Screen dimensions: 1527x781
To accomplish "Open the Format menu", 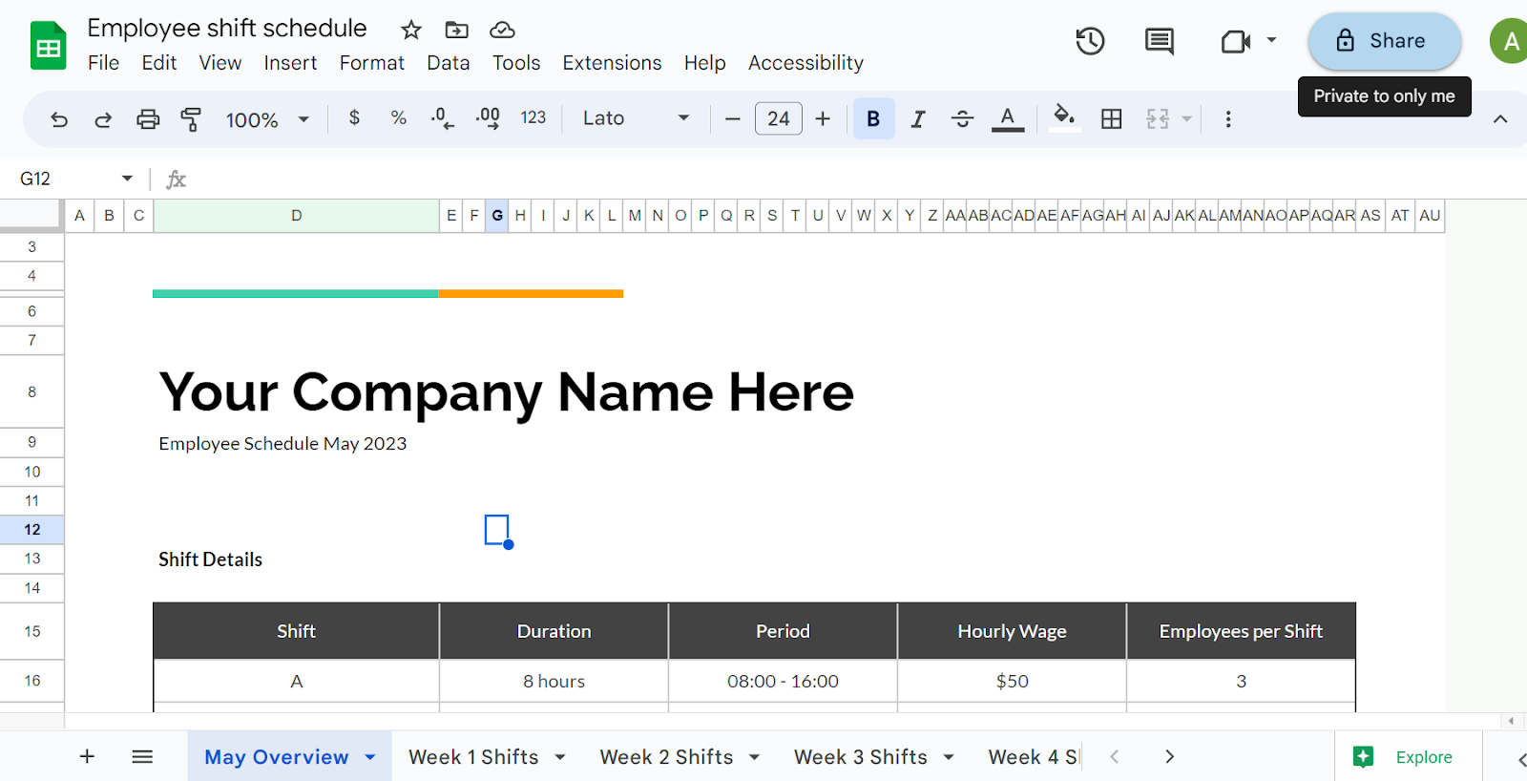I will 371,63.
